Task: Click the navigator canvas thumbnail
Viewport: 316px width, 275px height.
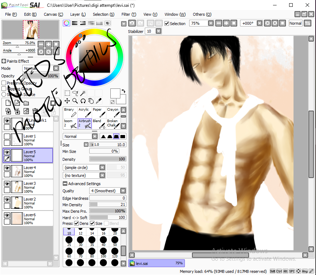Action: (x=31, y=30)
